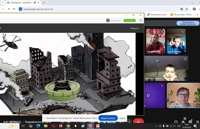Open meeting details info icon

tap(176, 122)
